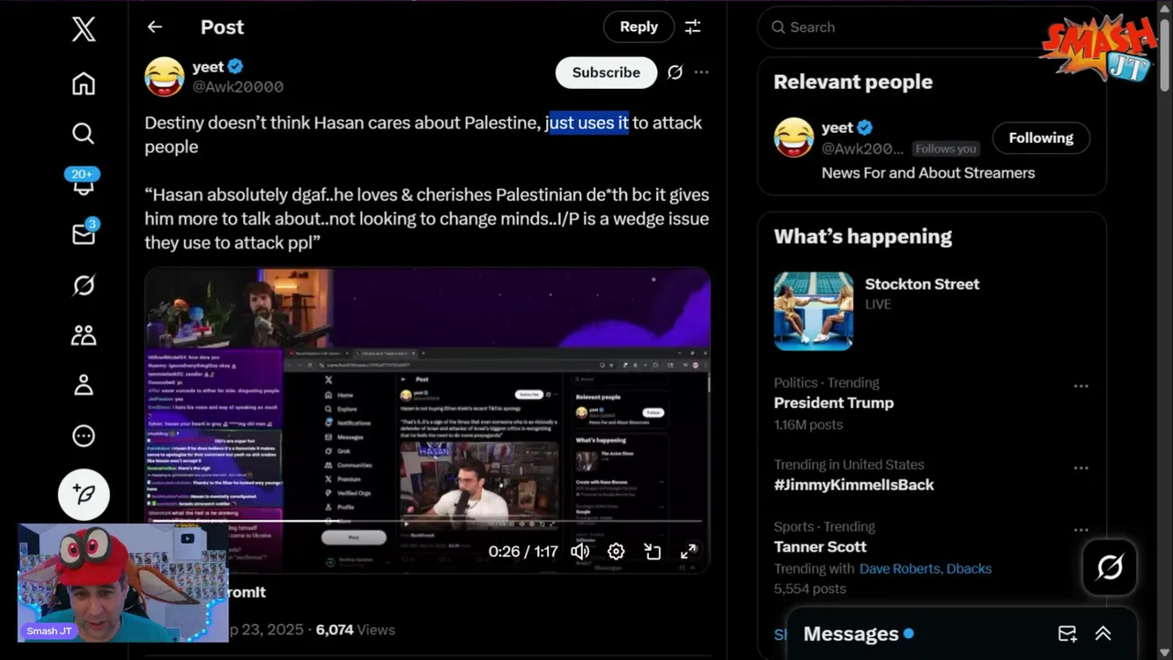Open Messages envelope sidebar icon
The height and width of the screenshot is (660, 1173).
tap(83, 233)
